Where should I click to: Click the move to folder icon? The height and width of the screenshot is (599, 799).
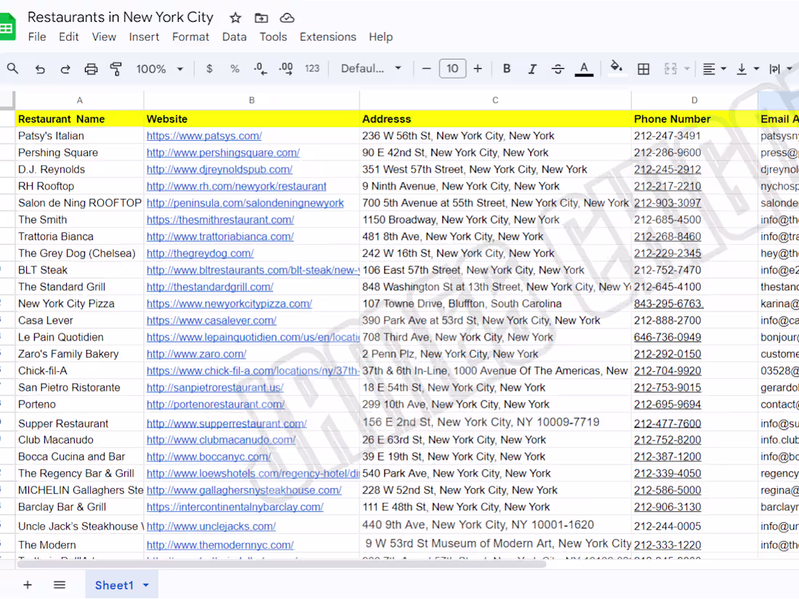click(261, 18)
